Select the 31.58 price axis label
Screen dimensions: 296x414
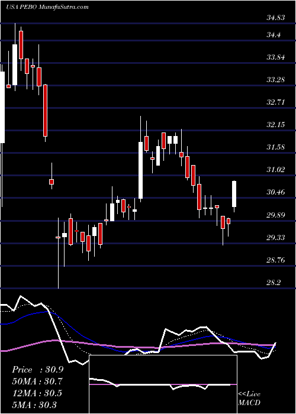click(276, 147)
